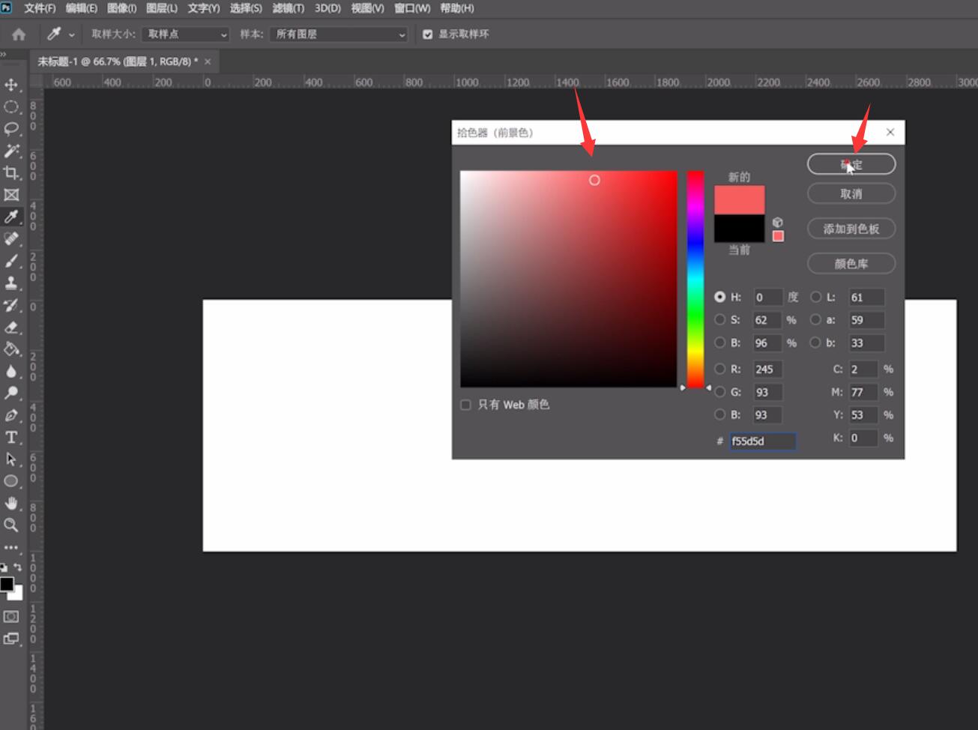Open the 图像(I) menu
Image resolution: width=978 pixels, height=730 pixels.
(x=121, y=8)
